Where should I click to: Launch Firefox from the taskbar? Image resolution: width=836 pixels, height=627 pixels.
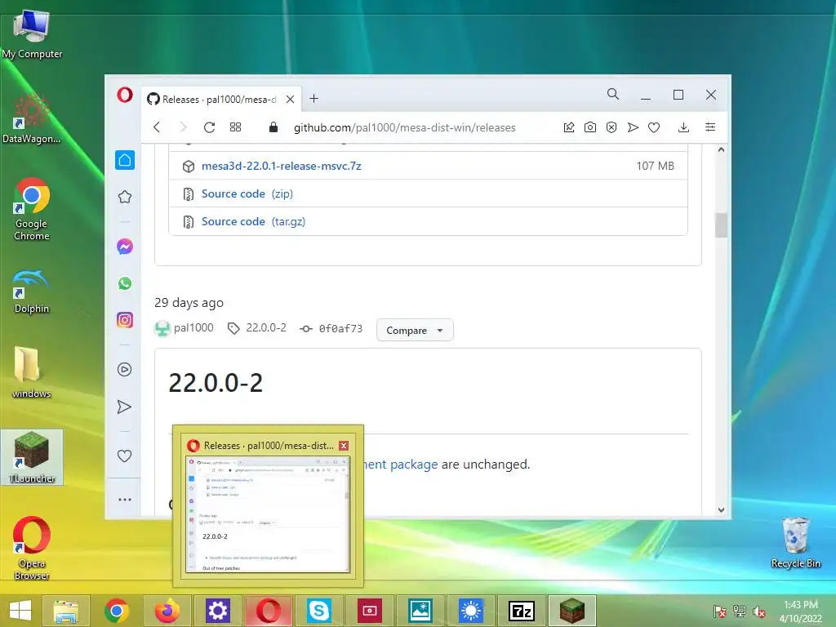167,611
